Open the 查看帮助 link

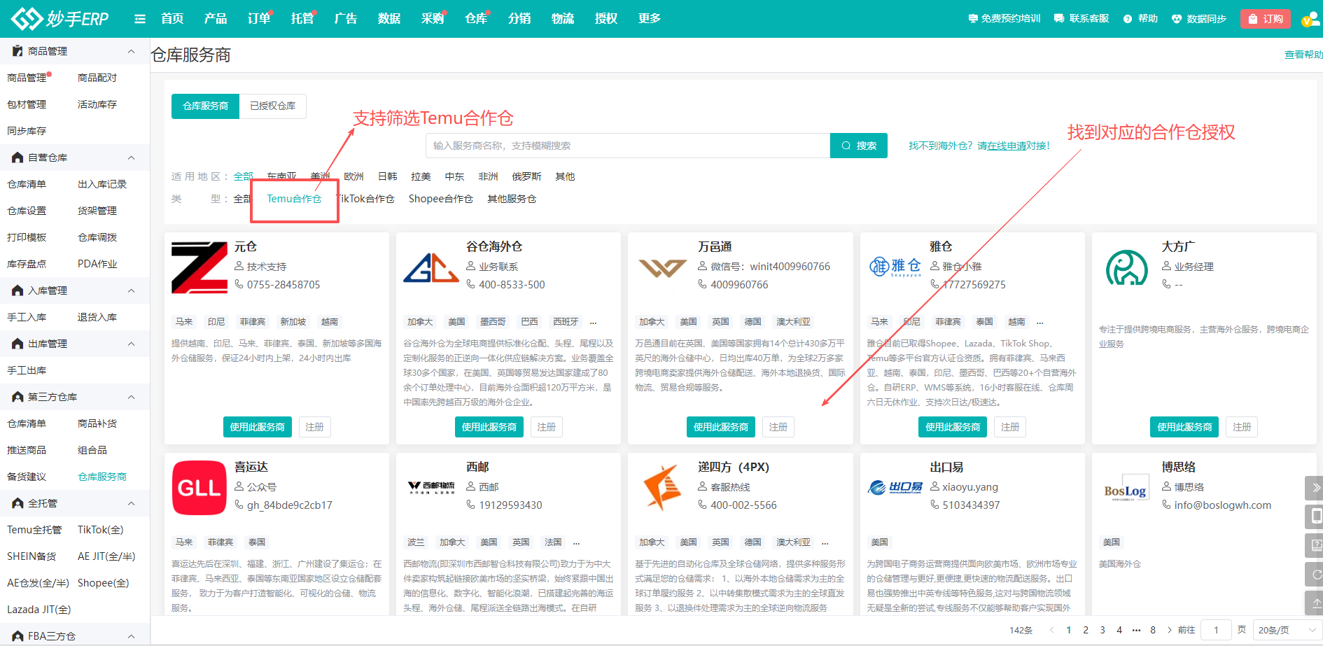click(1303, 55)
